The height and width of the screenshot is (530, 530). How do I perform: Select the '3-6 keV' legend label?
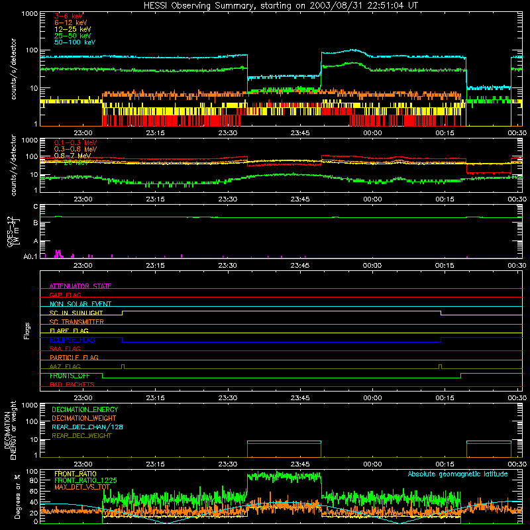69,16
